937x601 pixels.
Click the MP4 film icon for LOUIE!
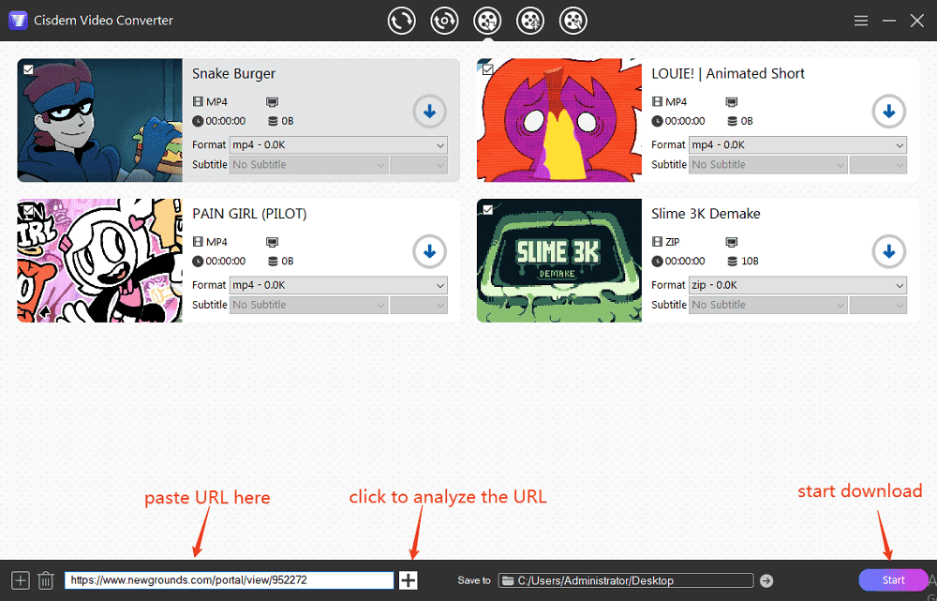pos(658,101)
